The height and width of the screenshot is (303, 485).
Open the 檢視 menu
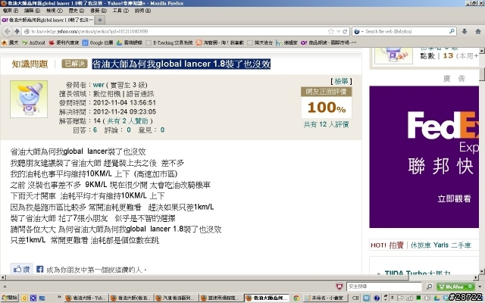55,11
